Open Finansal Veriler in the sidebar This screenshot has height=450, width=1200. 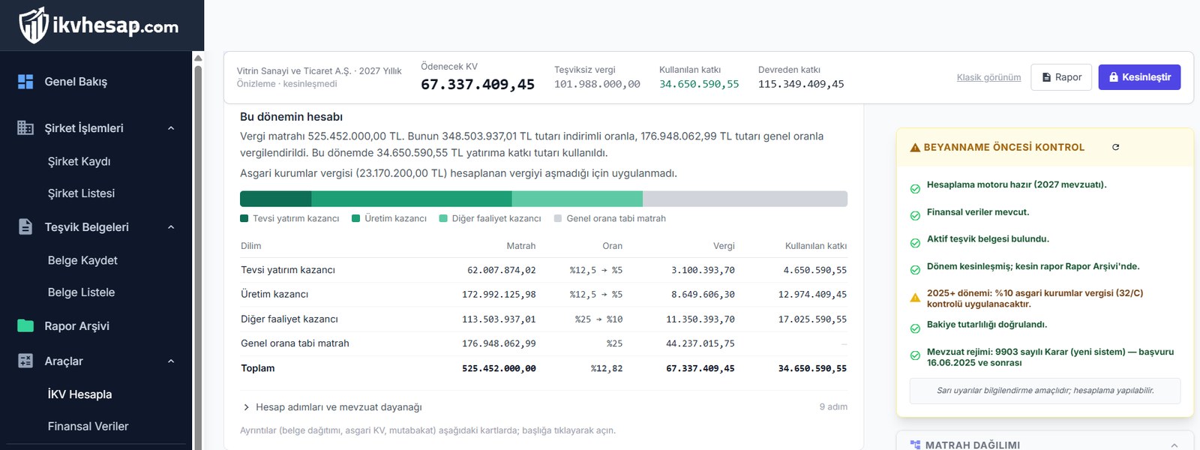88,426
